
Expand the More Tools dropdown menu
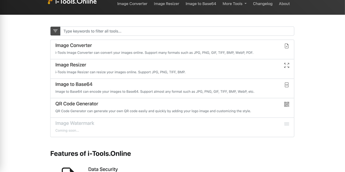coord(234,4)
